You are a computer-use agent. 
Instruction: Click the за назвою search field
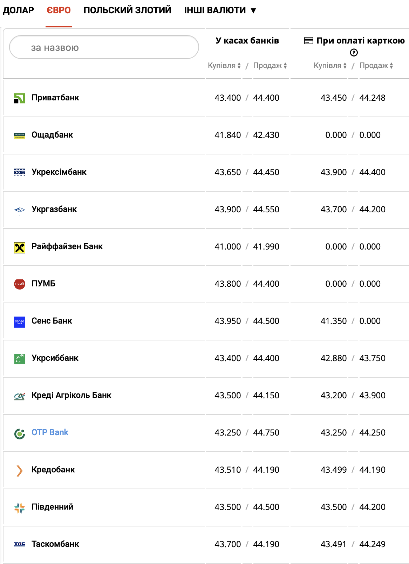tap(104, 47)
